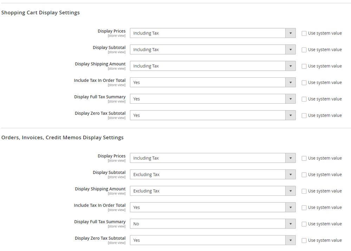This screenshot has width=351, height=251.
Task: Collapse Orders, Invoices, Credit Memos Display Settings section
Action: click(x=63, y=137)
